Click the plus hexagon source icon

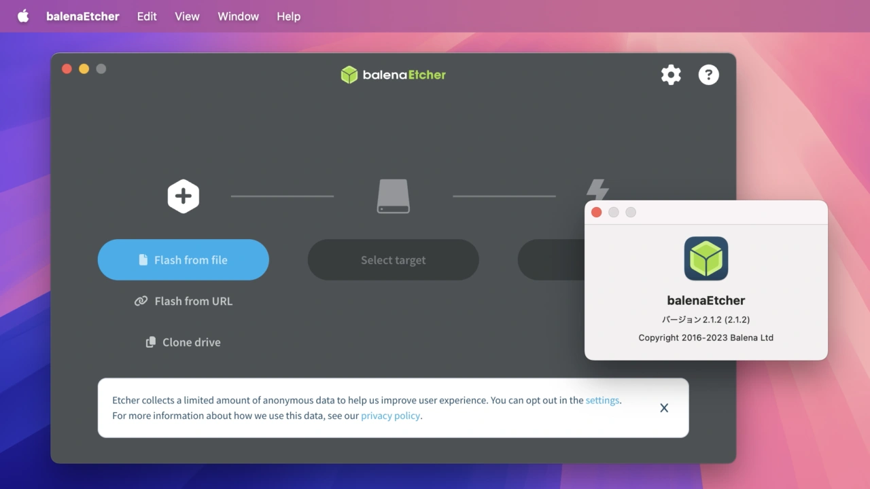point(184,196)
